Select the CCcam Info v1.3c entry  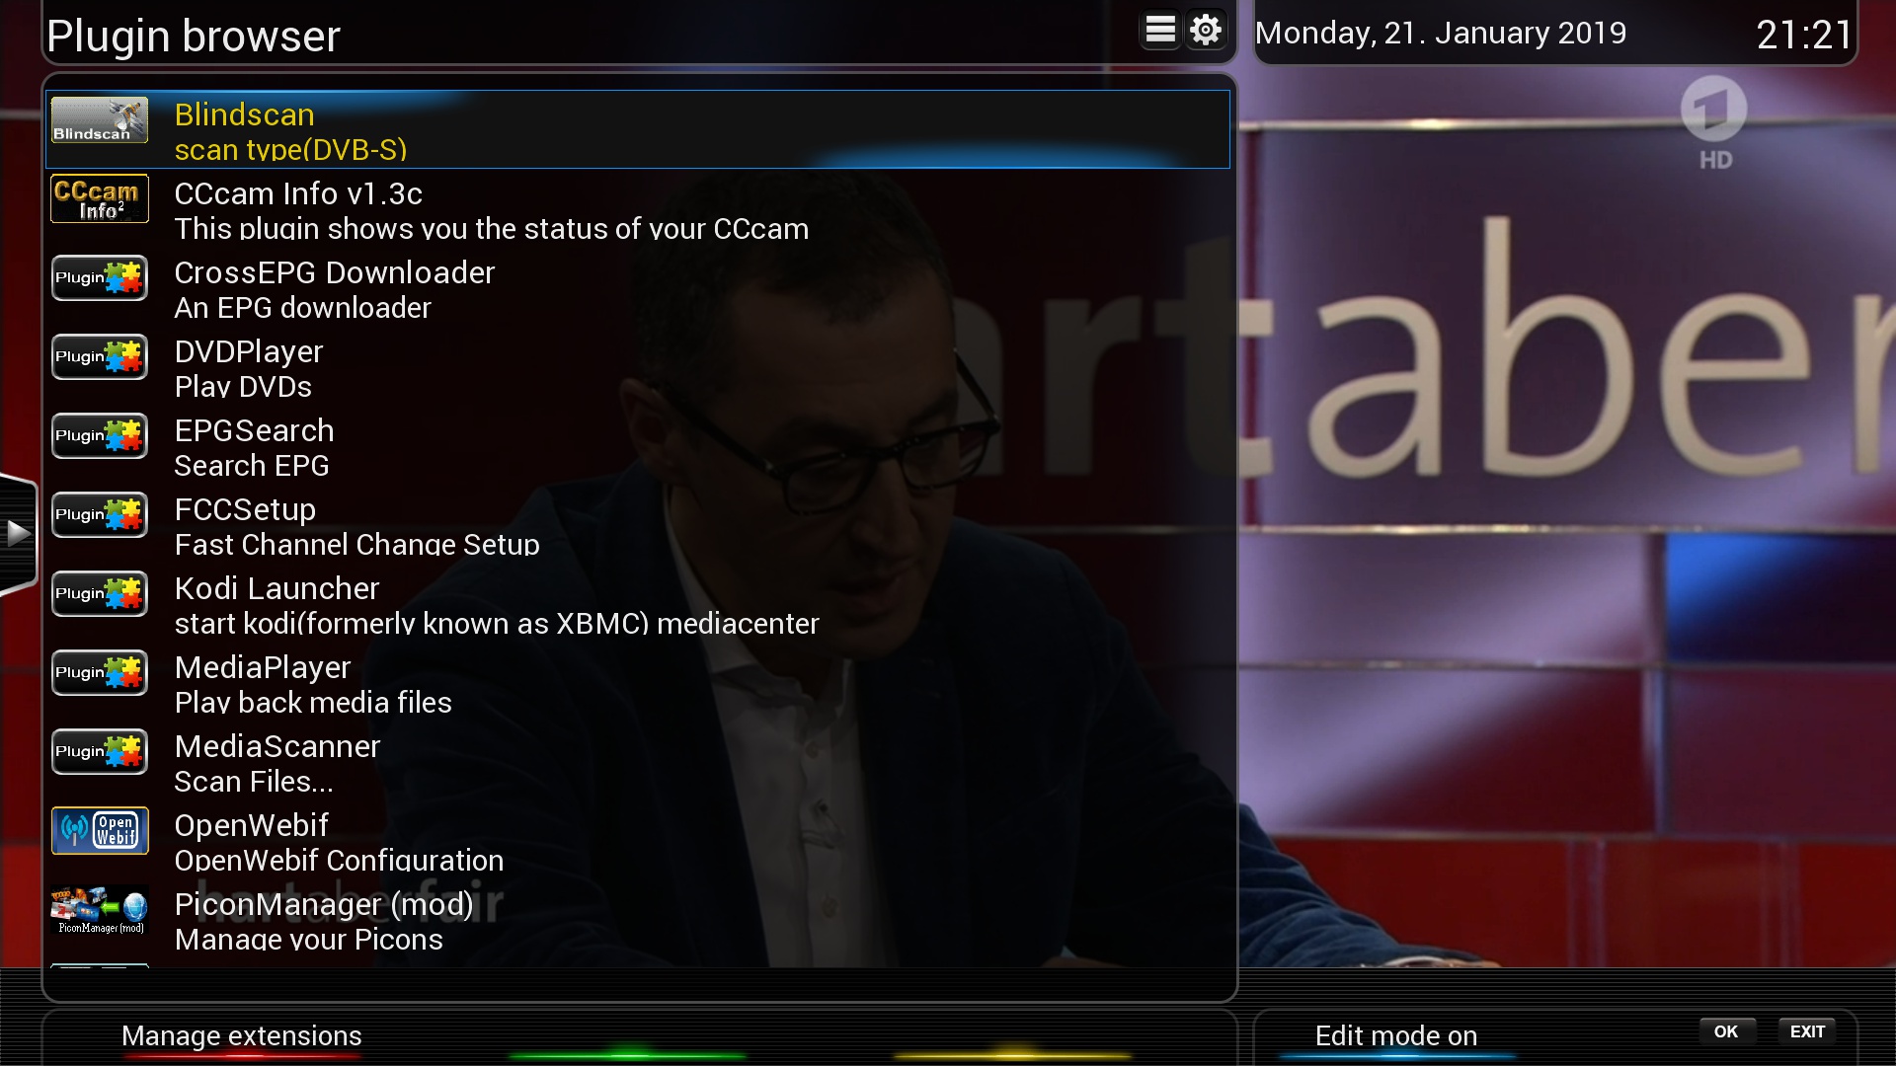pos(638,208)
